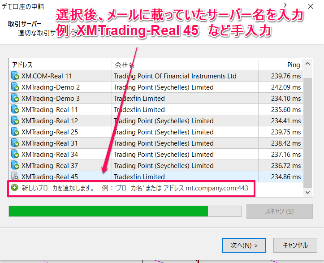Click the 次へ(N) > button
The height and width of the screenshot is (263, 324).
point(244,245)
